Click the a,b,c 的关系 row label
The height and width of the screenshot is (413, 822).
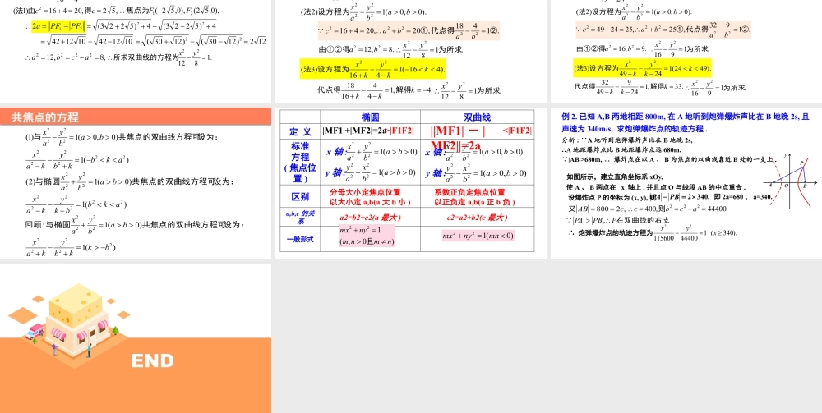(300, 218)
